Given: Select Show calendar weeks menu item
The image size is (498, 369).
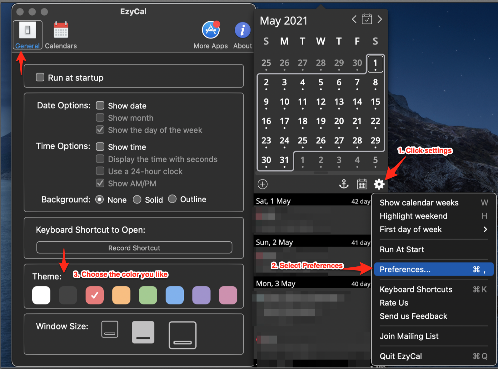Looking at the screenshot, I should [x=434, y=203].
